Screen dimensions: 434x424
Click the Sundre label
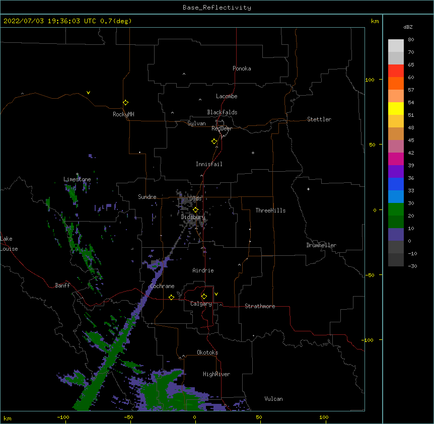[x=147, y=197]
